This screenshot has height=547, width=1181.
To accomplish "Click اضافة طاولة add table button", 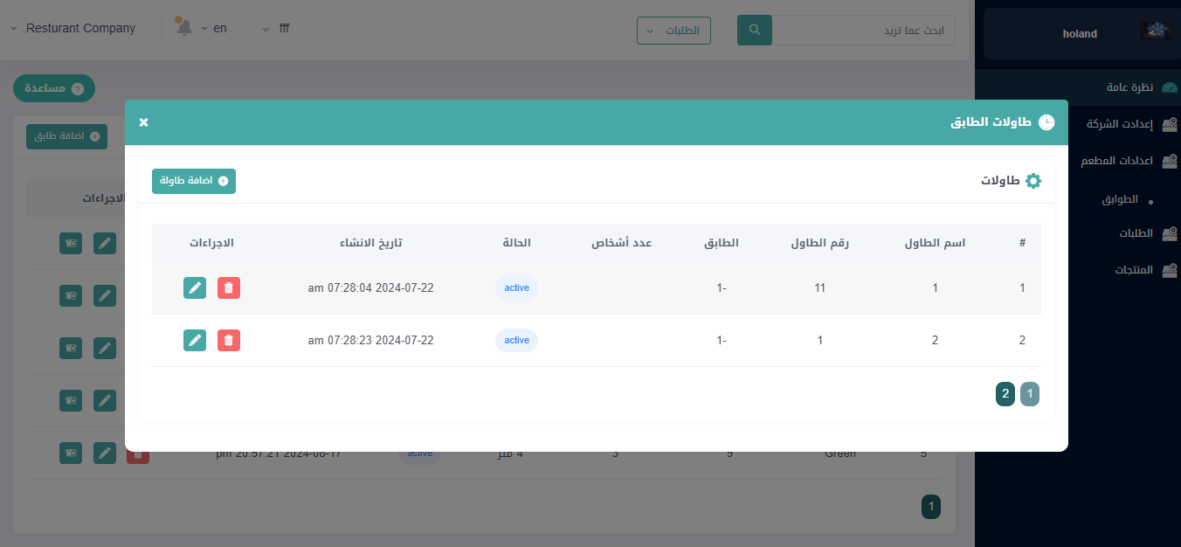I will [x=194, y=181].
